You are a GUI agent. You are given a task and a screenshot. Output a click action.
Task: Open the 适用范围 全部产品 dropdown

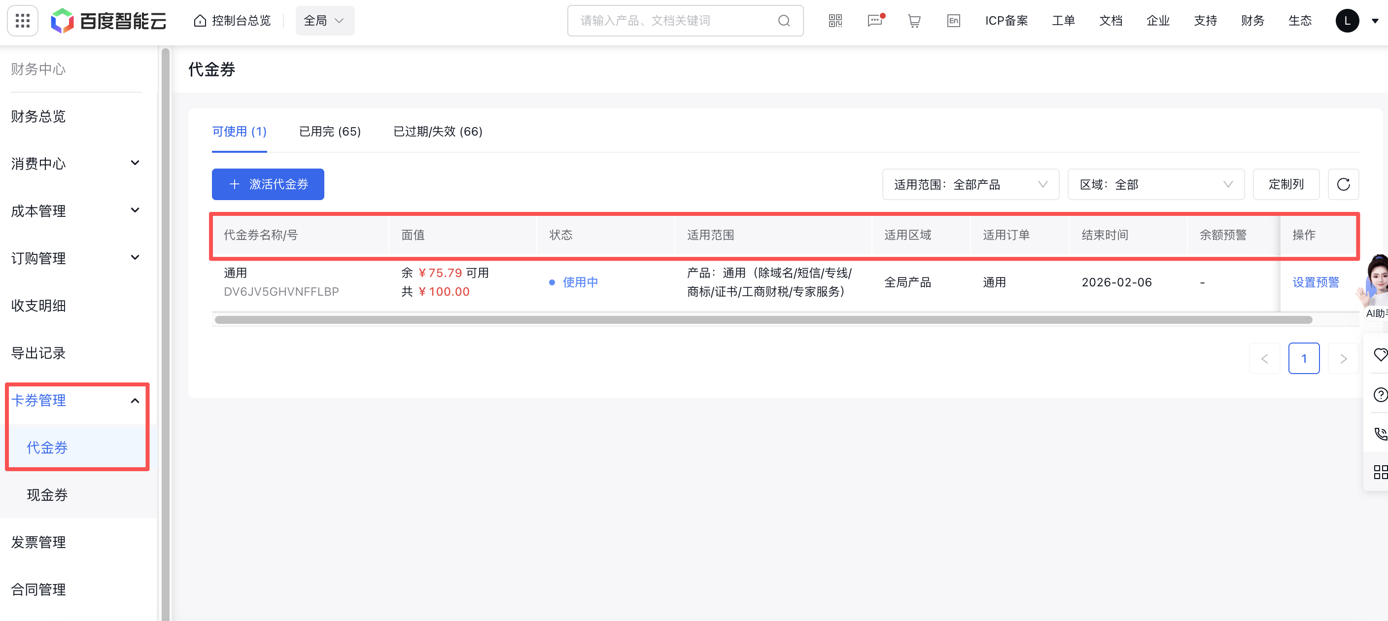(970, 184)
